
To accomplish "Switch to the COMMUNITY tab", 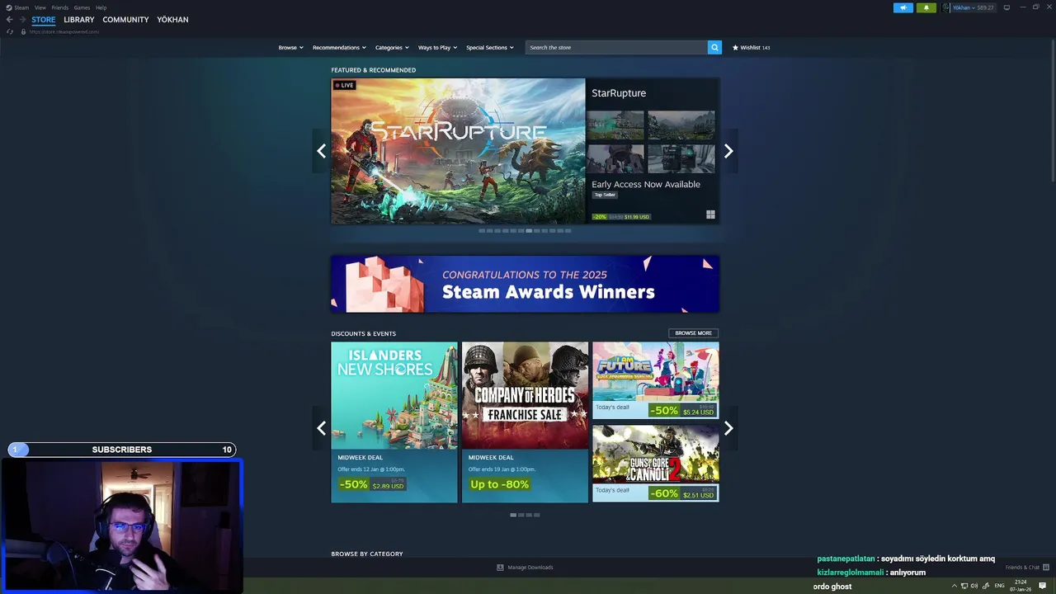I will (x=125, y=20).
